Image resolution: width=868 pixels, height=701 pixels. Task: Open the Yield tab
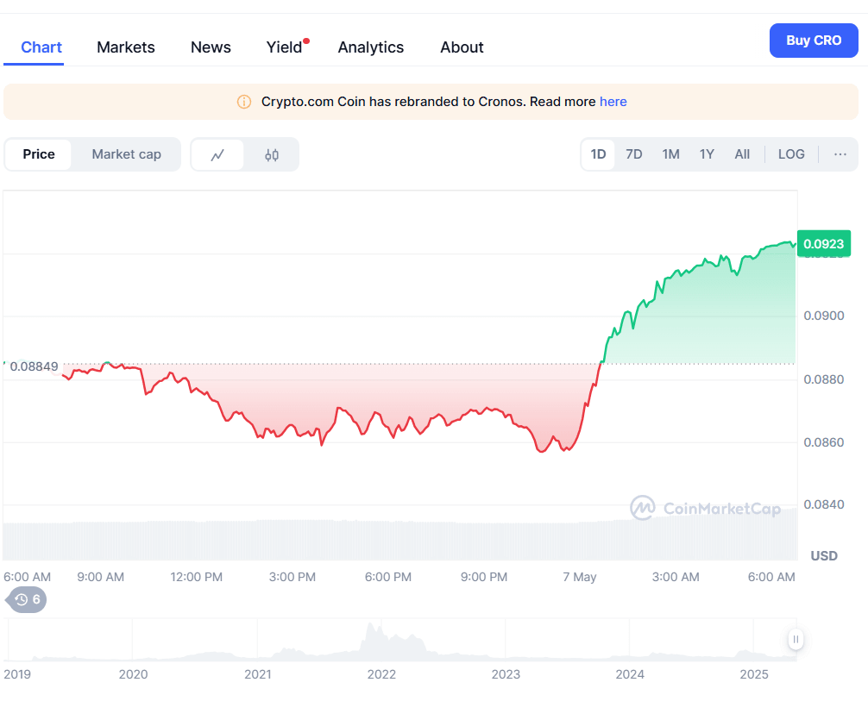click(x=285, y=47)
